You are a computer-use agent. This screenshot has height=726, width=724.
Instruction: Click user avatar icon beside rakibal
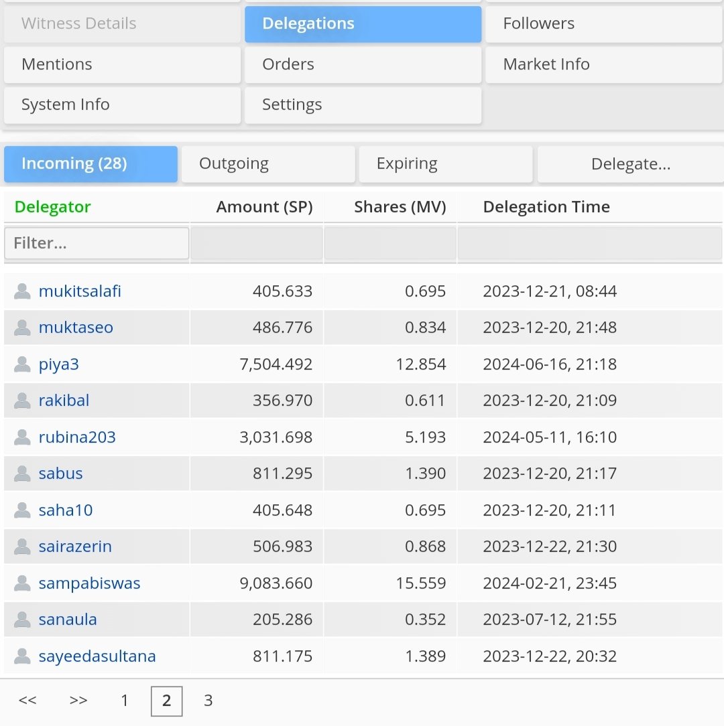point(22,401)
